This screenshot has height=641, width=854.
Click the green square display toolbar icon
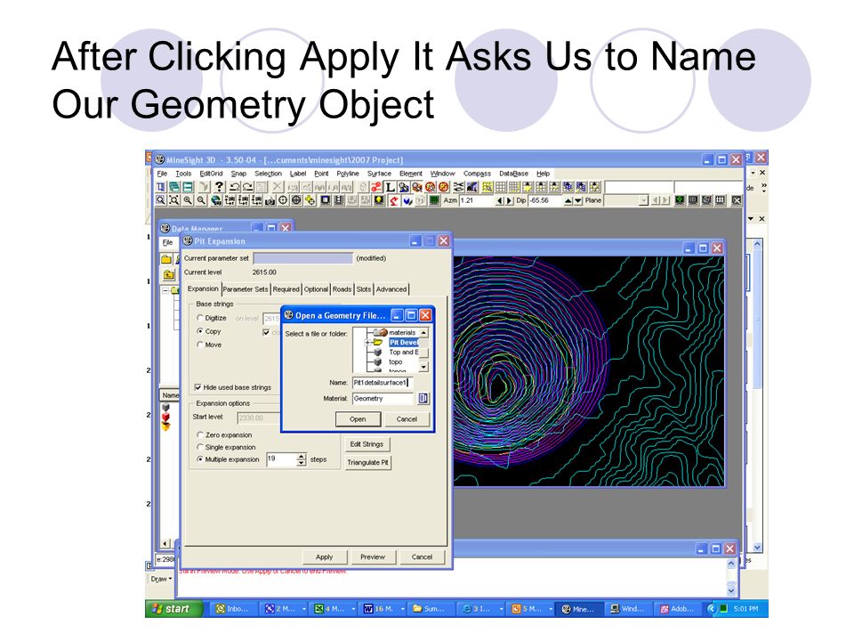point(434,200)
